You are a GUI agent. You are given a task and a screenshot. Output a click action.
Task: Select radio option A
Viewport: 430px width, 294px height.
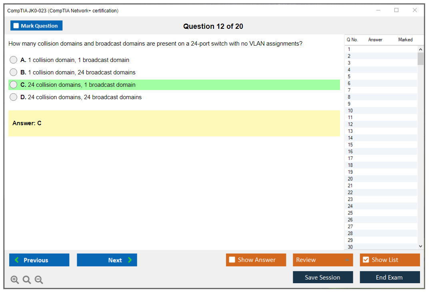tap(14, 60)
